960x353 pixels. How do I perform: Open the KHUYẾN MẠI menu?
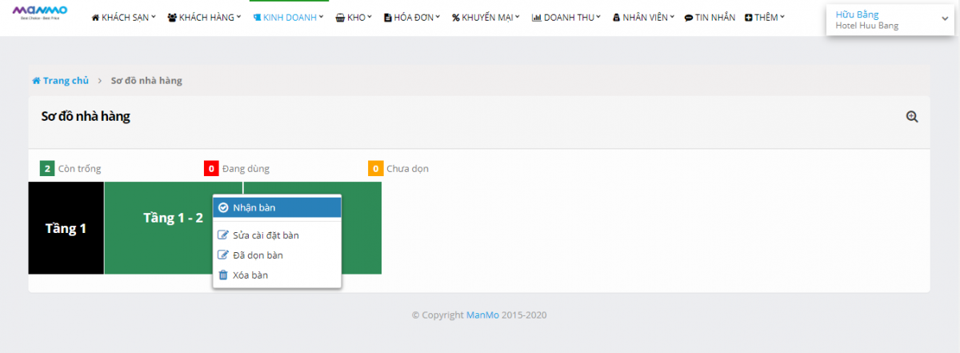point(486,17)
